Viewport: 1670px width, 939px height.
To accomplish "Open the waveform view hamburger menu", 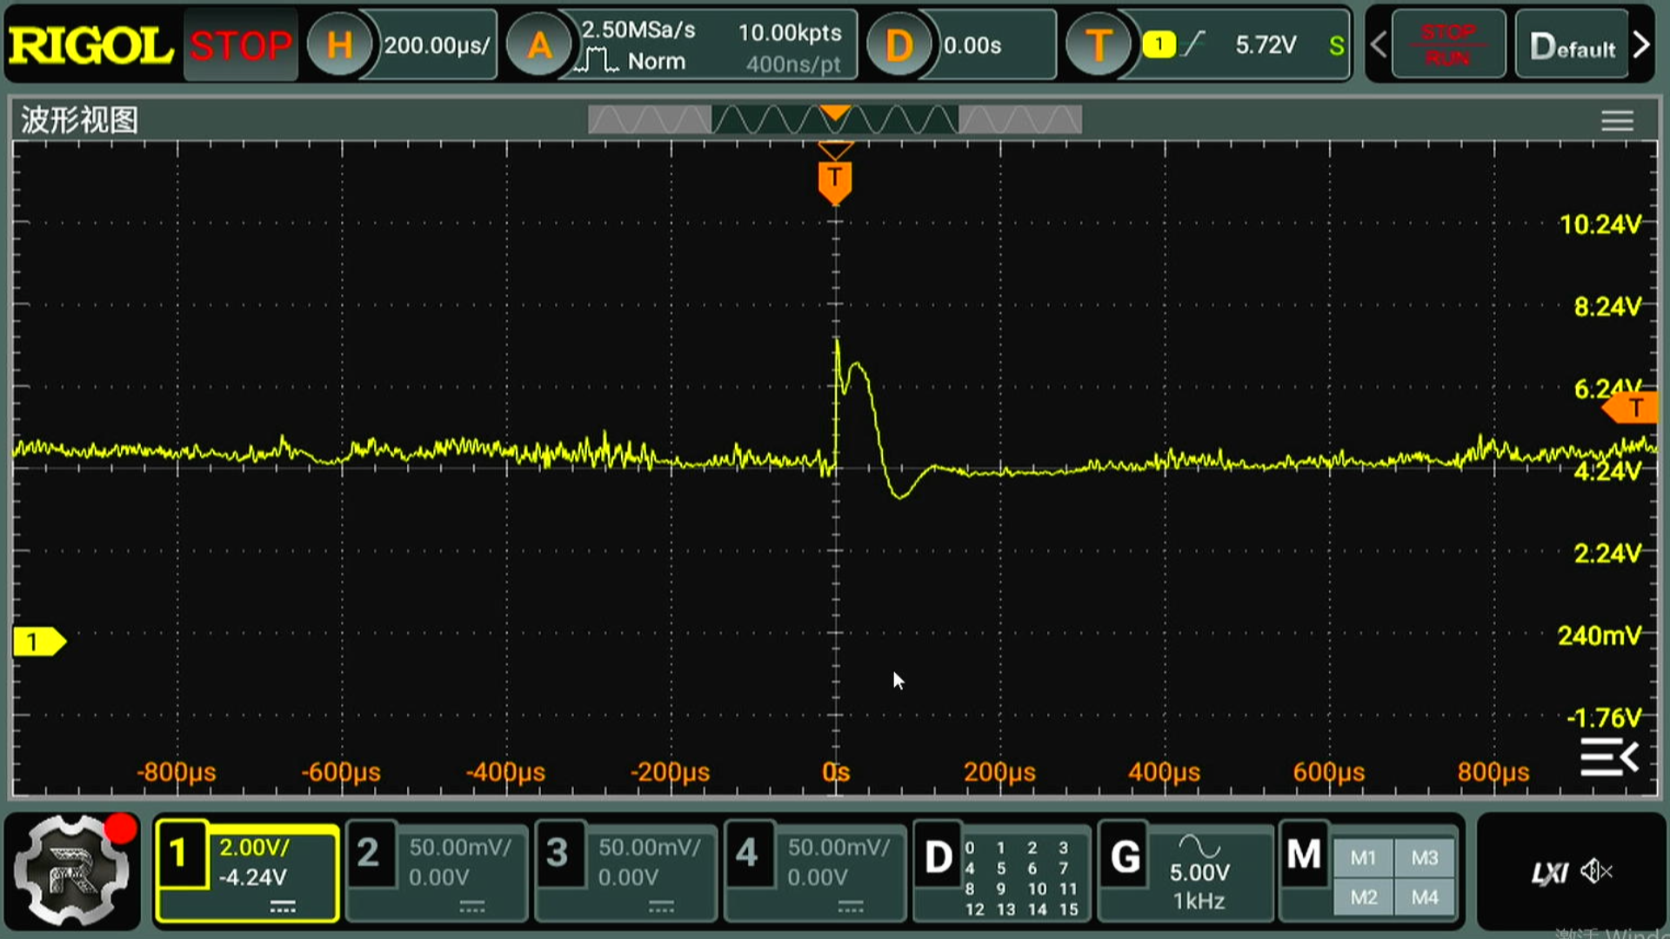I will [x=1617, y=121].
